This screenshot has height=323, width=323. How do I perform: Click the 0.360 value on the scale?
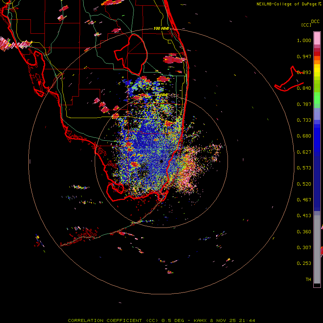(x=304, y=232)
